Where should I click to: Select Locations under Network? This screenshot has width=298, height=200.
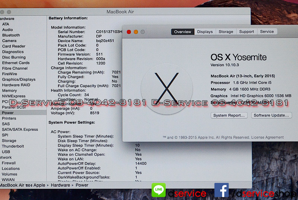11,168
